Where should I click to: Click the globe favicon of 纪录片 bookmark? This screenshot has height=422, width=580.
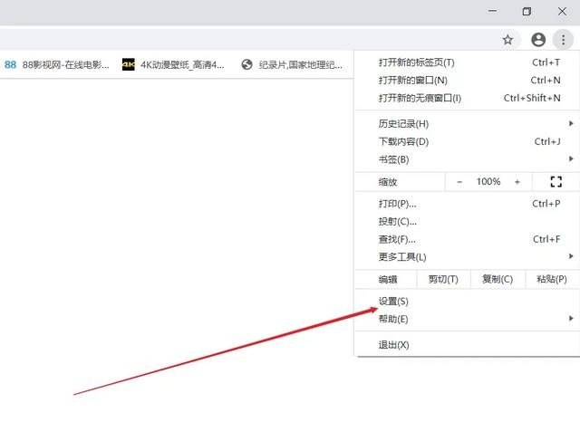(246, 64)
